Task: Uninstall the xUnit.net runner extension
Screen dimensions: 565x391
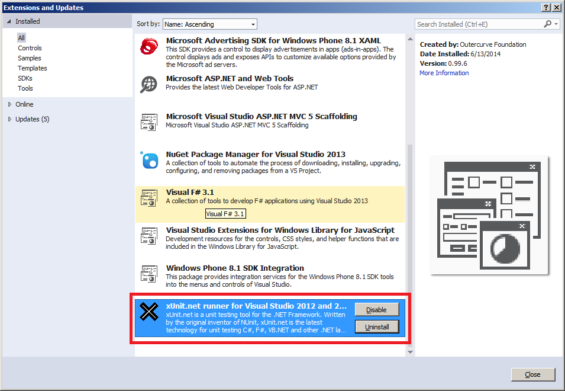Action: pos(377,326)
